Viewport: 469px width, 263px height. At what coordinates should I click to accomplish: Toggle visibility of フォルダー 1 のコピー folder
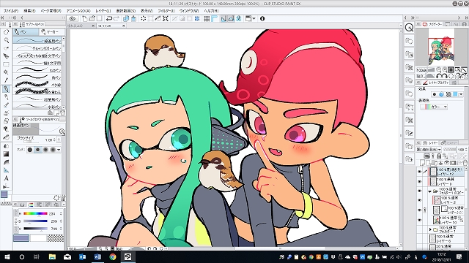[x=419, y=191]
